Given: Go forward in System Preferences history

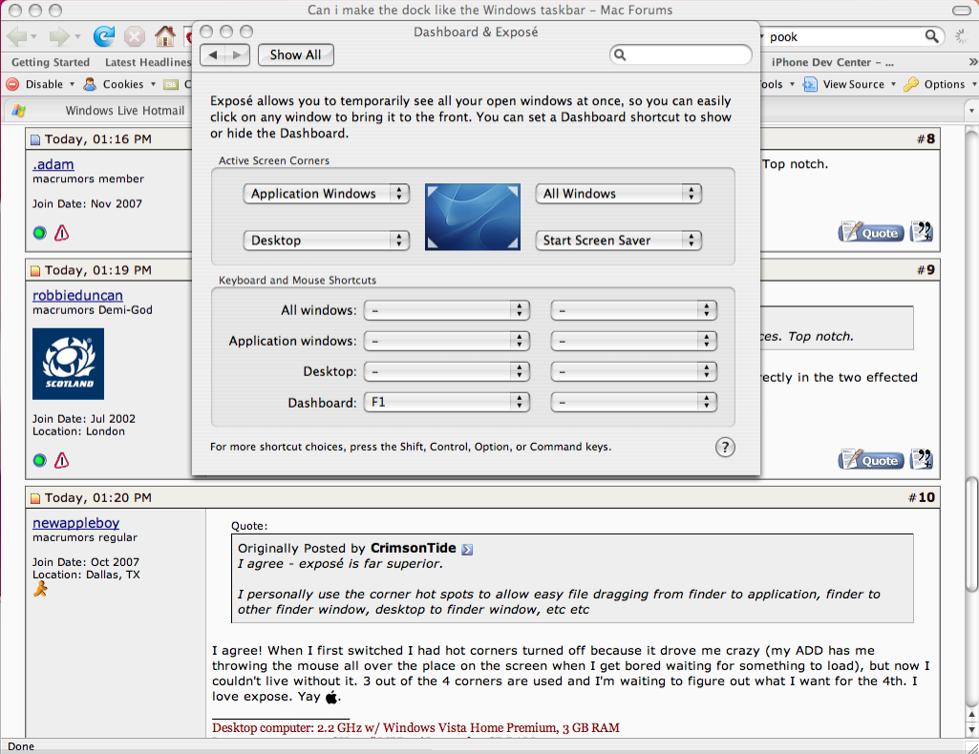Looking at the screenshot, I should [x=237, y=55].
